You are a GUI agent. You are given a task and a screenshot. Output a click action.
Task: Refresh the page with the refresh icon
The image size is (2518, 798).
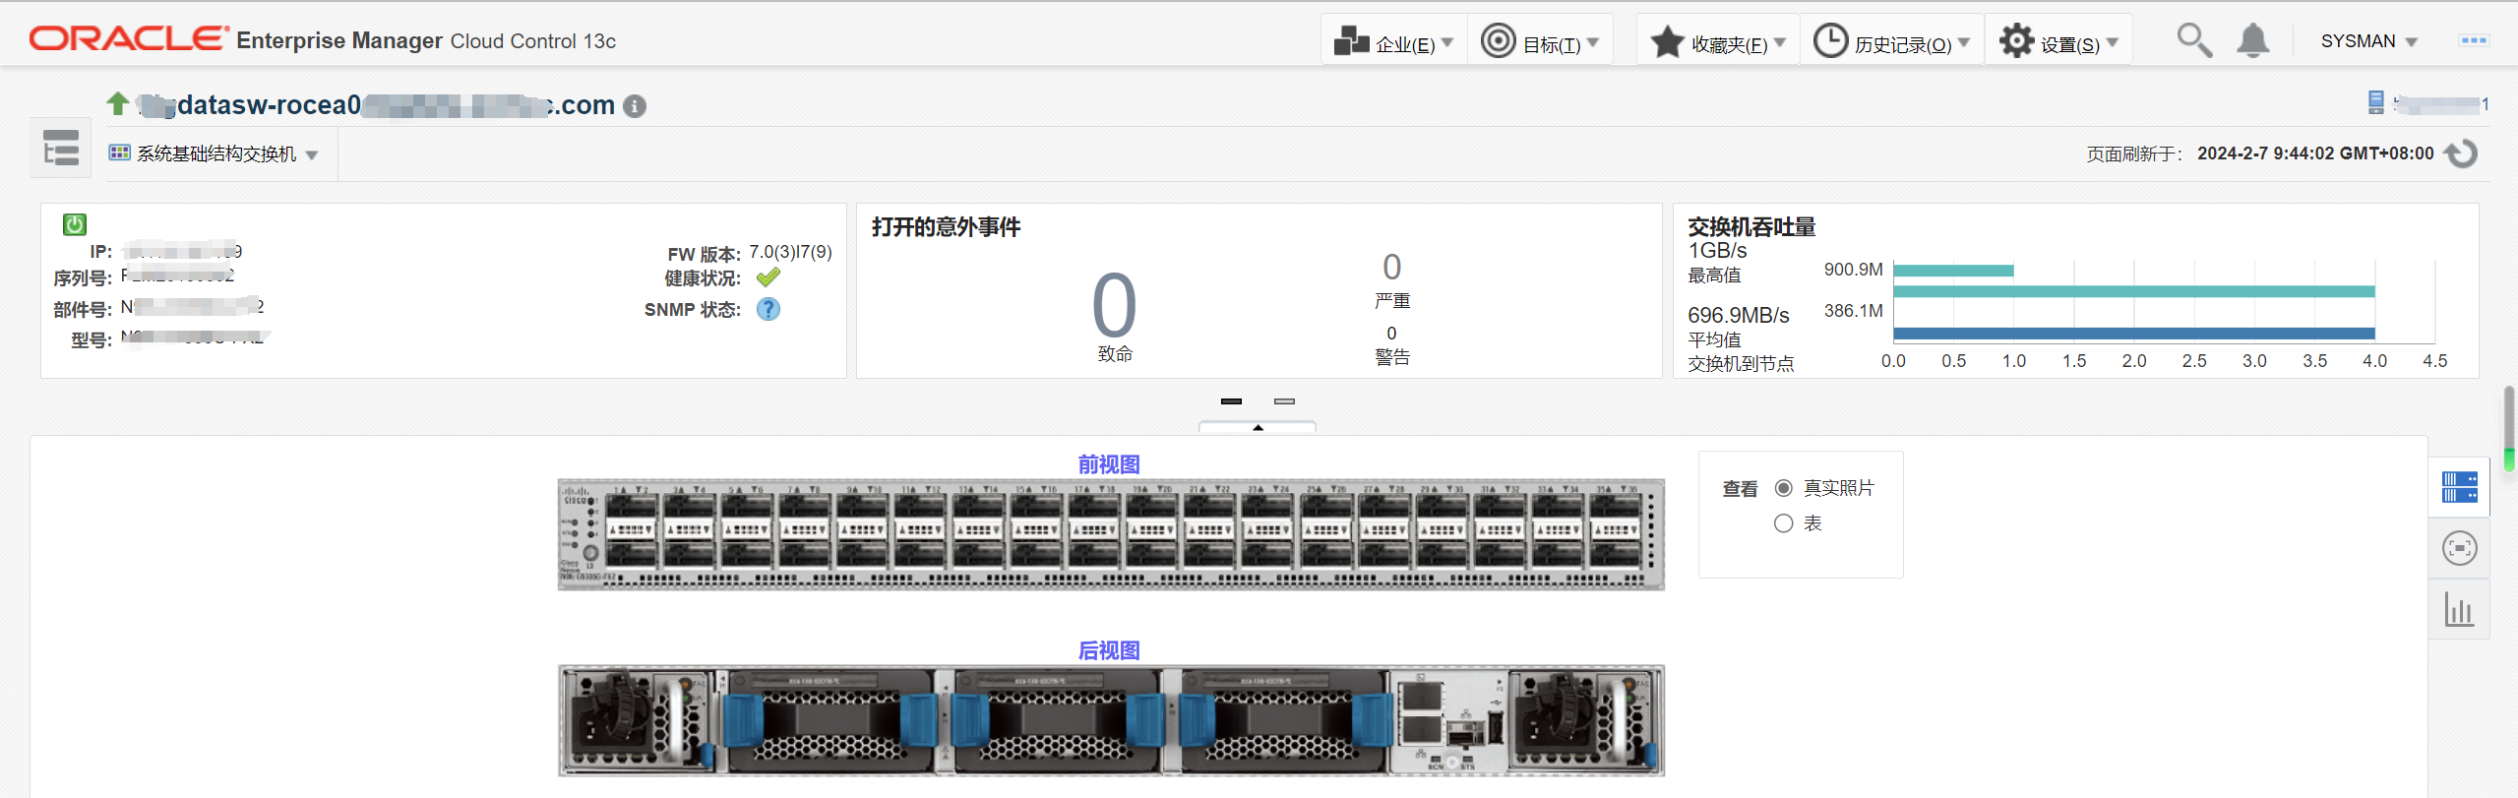click(2461, 153)
